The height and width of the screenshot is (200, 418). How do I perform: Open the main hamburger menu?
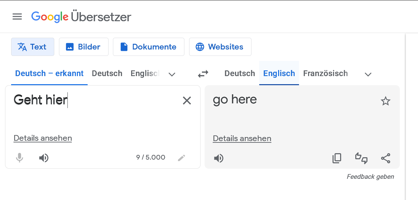[17, 16]
